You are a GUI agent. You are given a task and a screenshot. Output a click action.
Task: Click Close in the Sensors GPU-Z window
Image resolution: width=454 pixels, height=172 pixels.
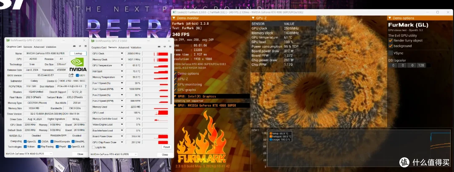pyautogui.click(x=165, y=155)
